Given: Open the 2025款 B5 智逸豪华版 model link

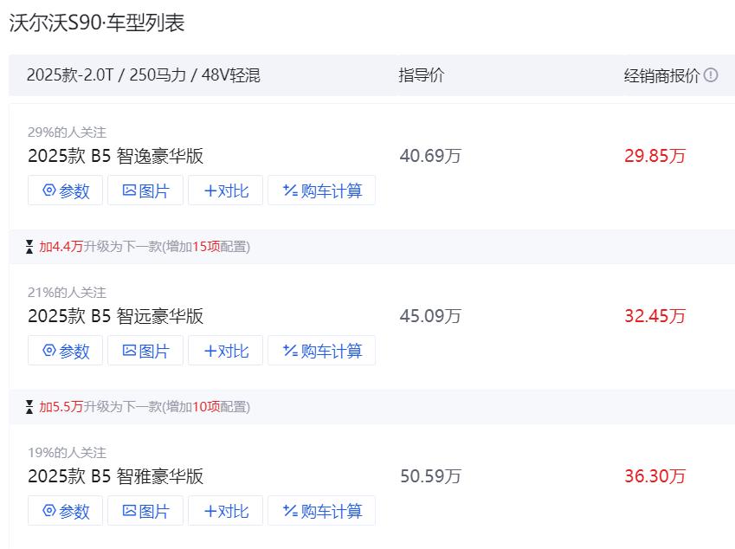Looking at the screenshot, I should click(115, 156).
